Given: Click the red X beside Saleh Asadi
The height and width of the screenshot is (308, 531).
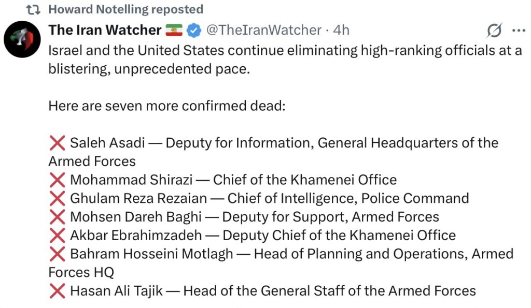Looking at the screenshot, I should pyautogui.click(x=57, y=143).
